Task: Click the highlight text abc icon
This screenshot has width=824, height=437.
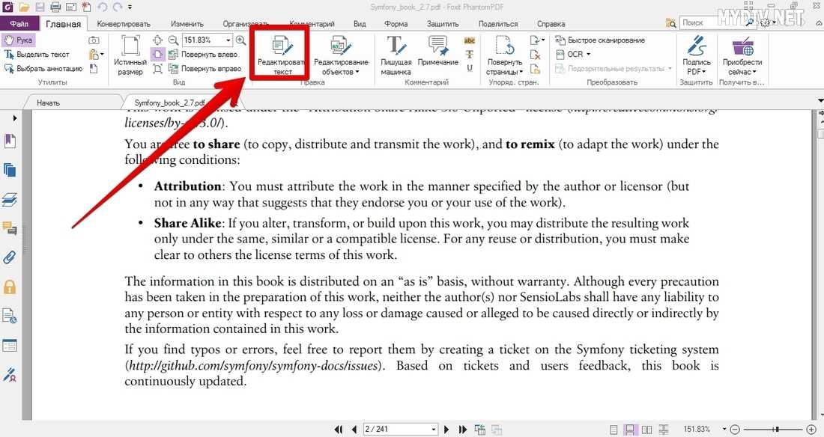Action: click(x=470, y=40)
